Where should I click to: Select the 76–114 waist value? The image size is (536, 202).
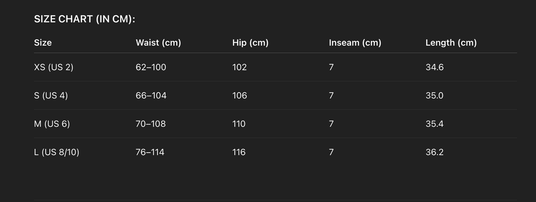click(150, 152)
